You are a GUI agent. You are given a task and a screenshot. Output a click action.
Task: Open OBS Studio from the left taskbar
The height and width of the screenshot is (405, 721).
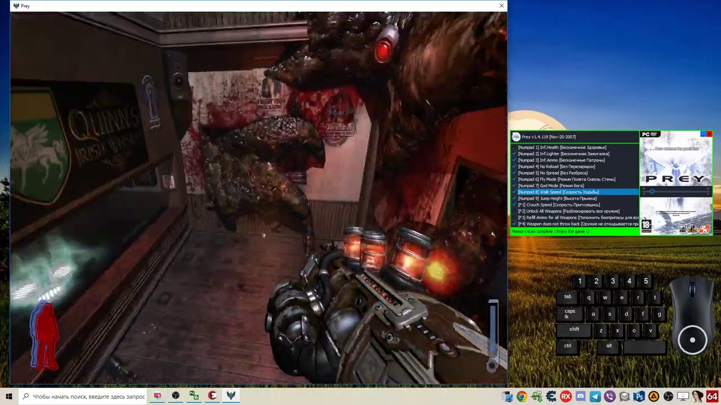tap(176, 396)
